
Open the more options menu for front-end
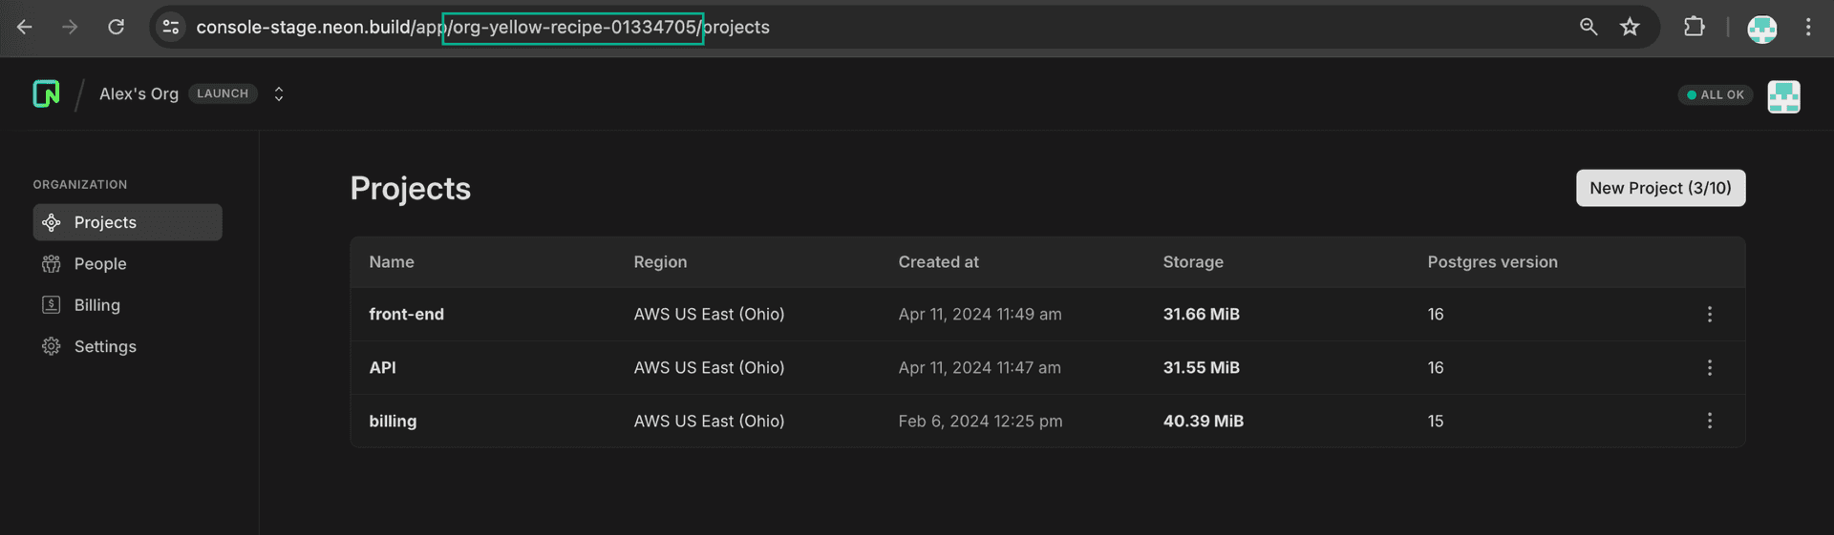(x=1709, y=314)
